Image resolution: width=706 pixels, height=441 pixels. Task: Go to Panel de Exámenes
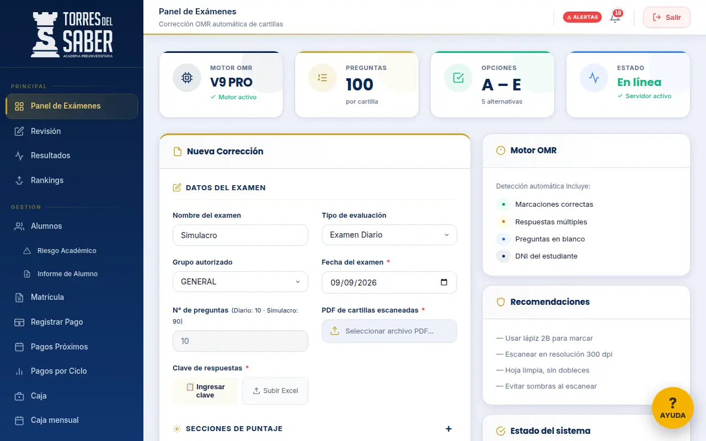pyautogui.click(x=72, y=106)
